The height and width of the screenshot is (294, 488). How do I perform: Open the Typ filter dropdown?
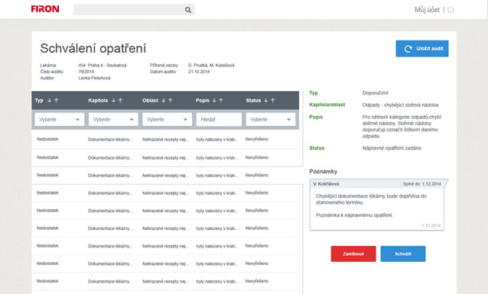pyautogui.click(x=60, y=119)
